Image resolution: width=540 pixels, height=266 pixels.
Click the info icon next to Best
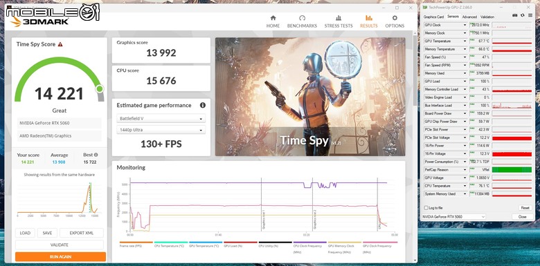coord(96,155)
